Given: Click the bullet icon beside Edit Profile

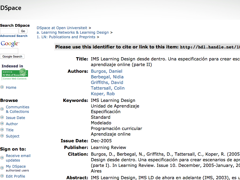Looking at the screenshot, I should pyautogui.click(x=2, y=176).
